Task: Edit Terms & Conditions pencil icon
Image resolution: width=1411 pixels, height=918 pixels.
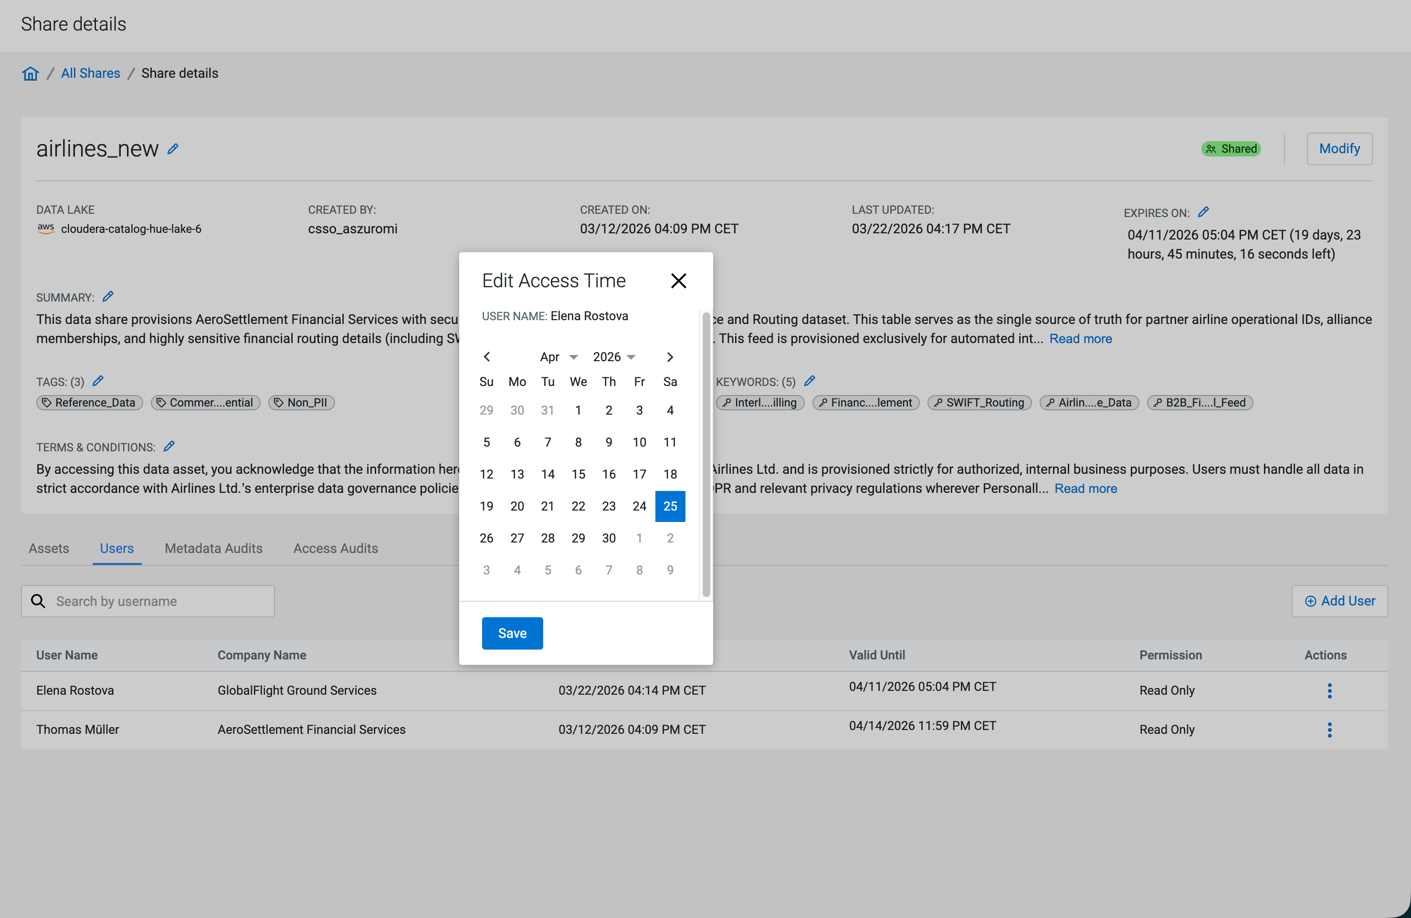Action: tap(169, 446)
